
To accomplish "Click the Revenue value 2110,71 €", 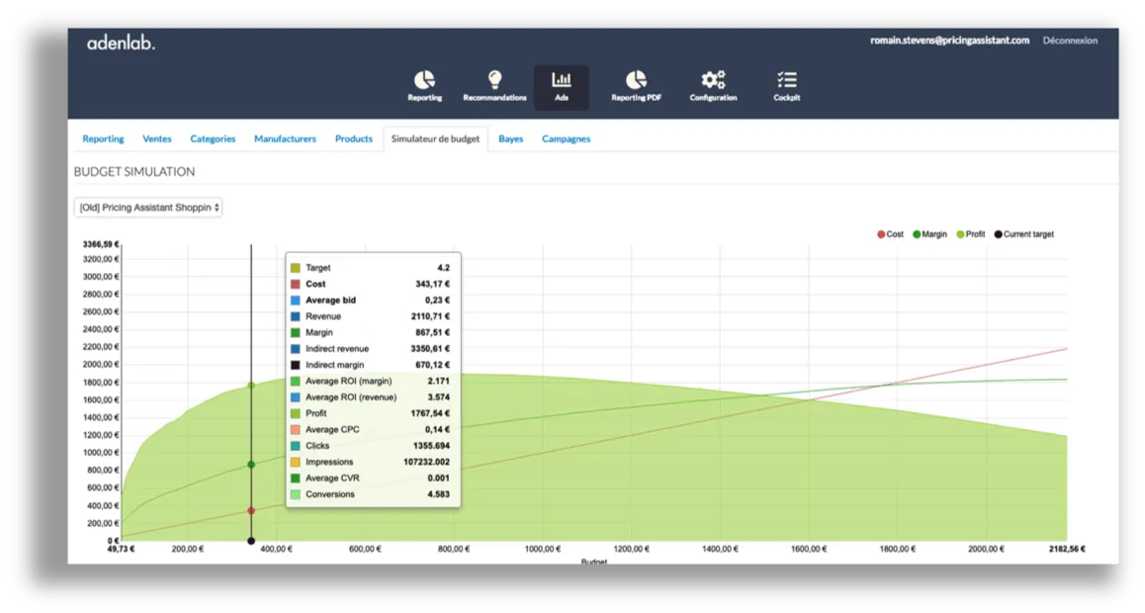I will coord(430,316).
